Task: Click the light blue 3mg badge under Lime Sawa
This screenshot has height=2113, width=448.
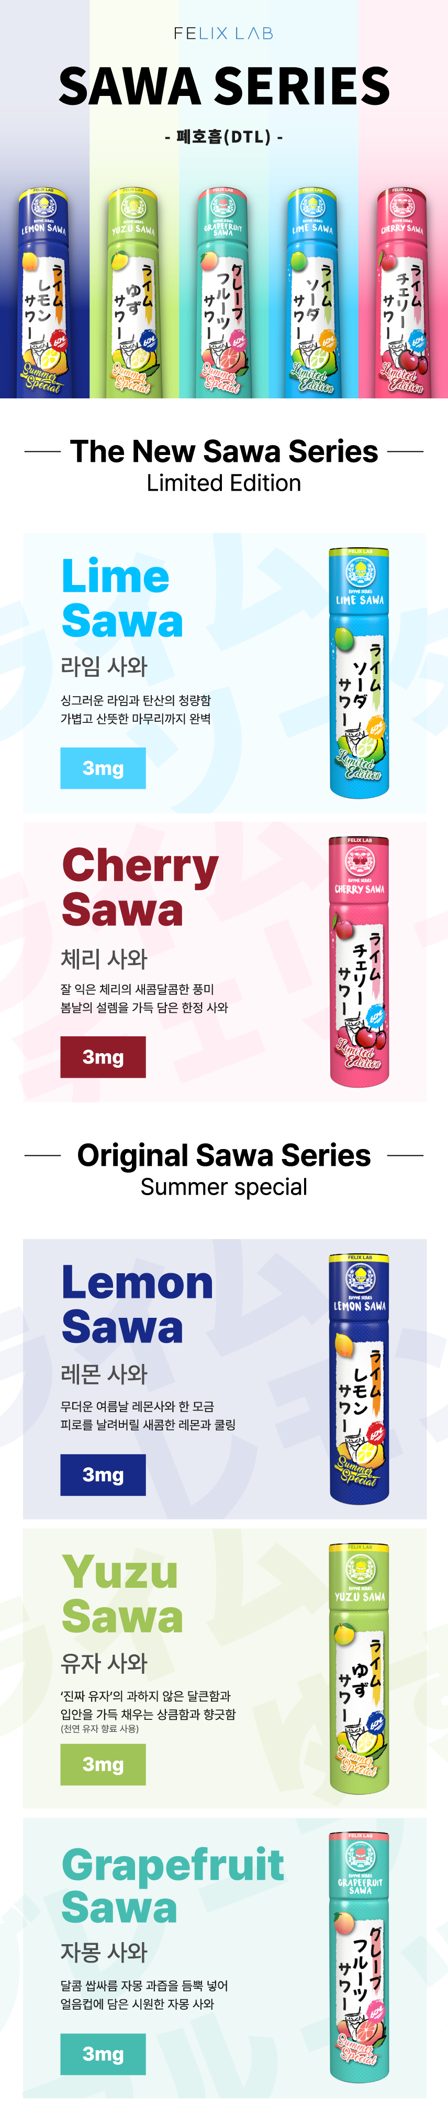Action: tap(103, 768)
